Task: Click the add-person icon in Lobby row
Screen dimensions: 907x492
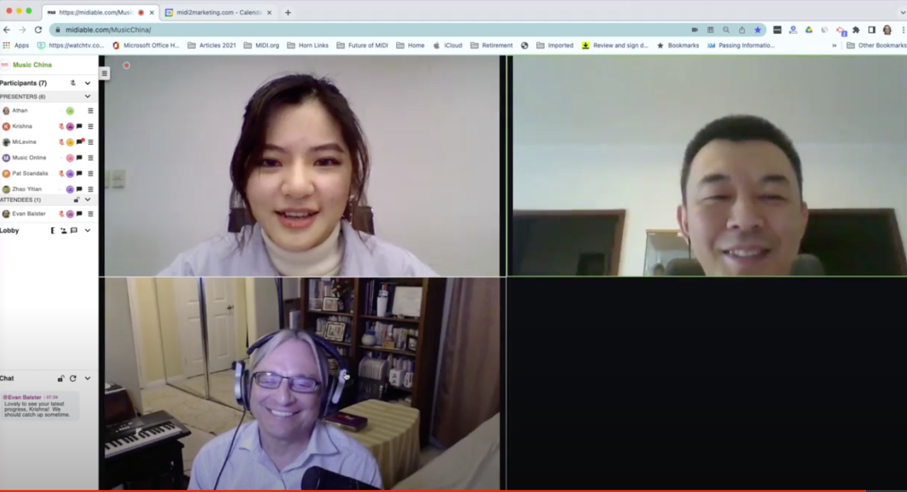Action: [x=63, y=230]
